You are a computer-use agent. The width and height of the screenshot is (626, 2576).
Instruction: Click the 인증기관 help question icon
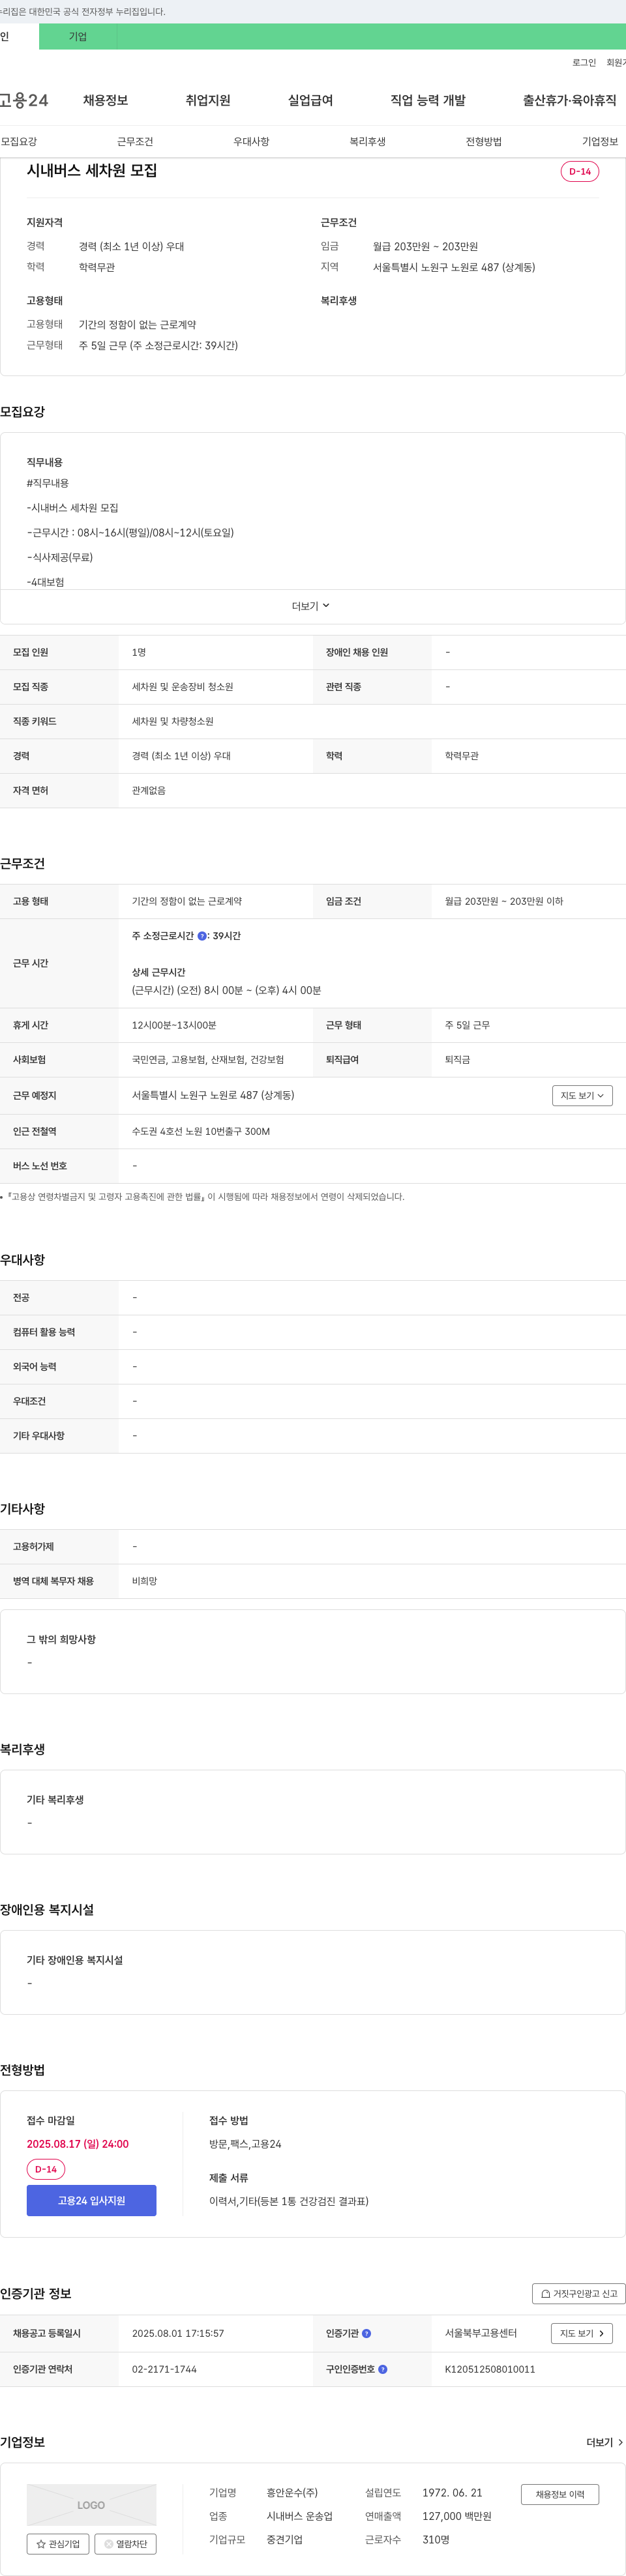click(x=366, y=2333)
